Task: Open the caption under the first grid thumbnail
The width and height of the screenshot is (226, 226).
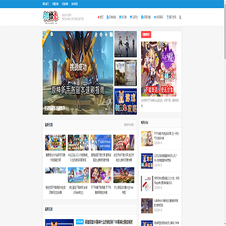Action: [x=55, y=157]
